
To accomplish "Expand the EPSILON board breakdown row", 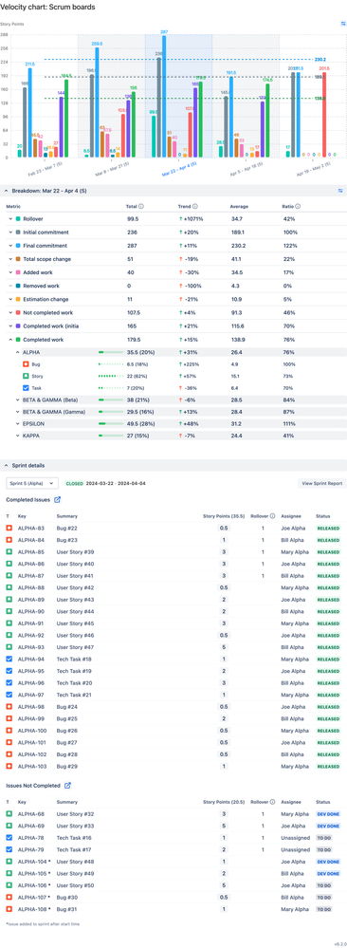I will coord(17,424).
